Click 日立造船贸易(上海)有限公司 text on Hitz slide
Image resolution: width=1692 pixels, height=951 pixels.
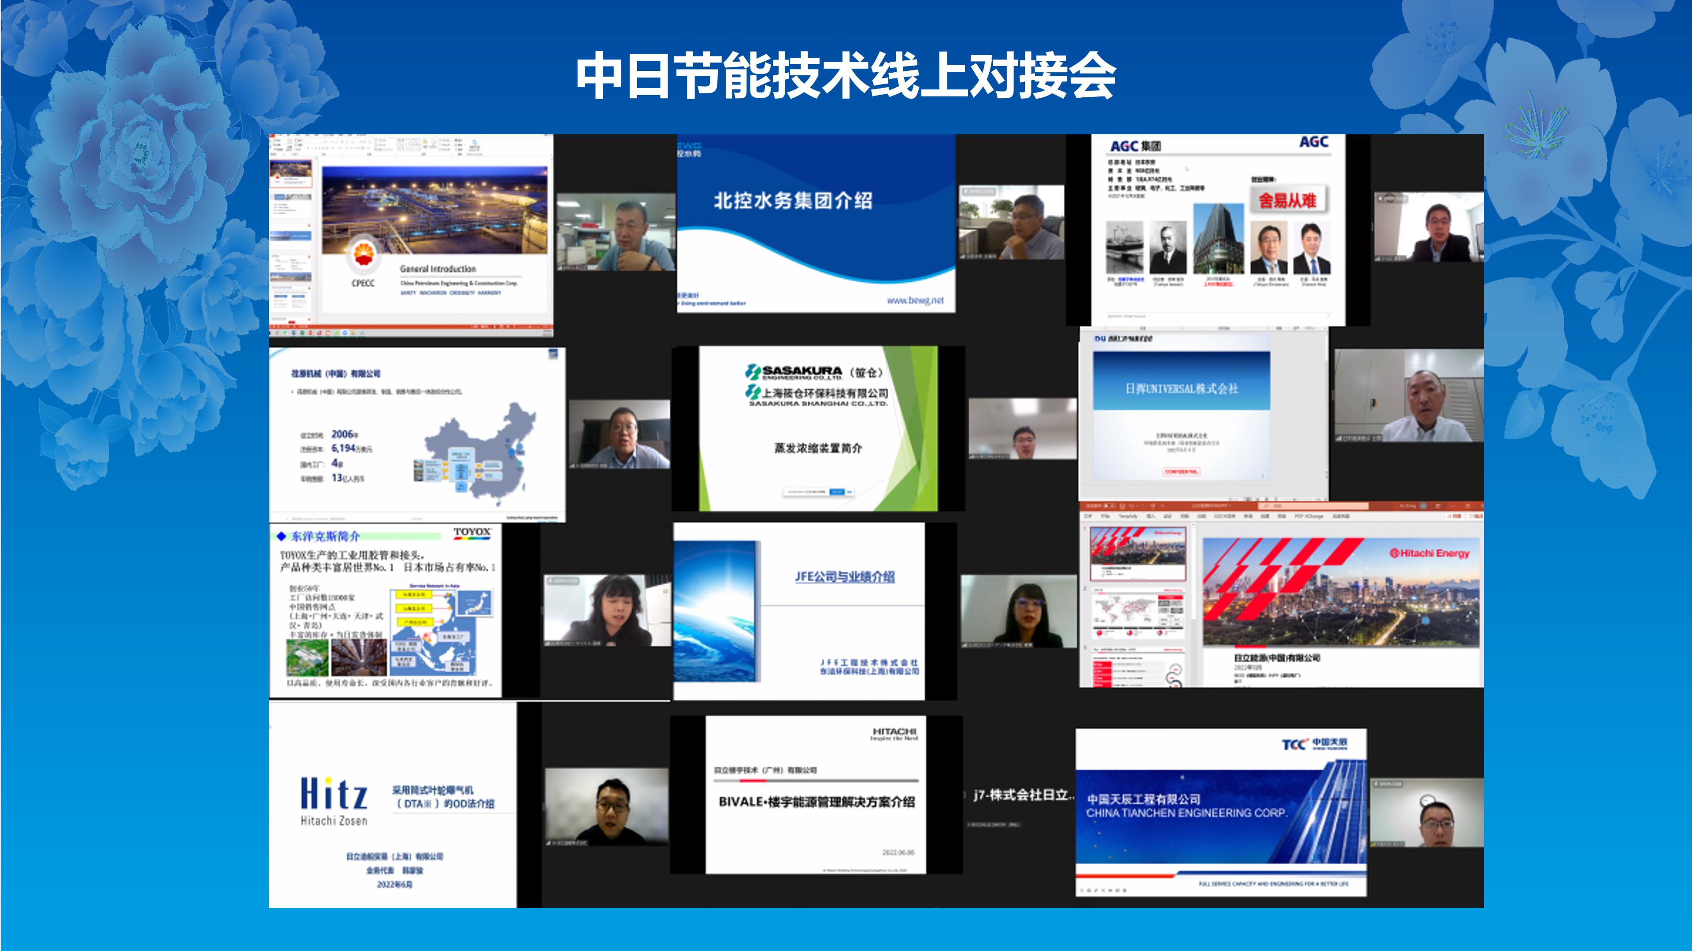point(395,856)
